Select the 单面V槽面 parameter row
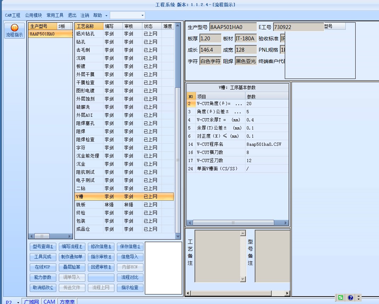Viewport: 379px width, 304px height. click(238, 169)
